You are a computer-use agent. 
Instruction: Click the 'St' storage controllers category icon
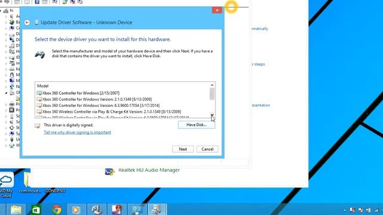point(12,128)
